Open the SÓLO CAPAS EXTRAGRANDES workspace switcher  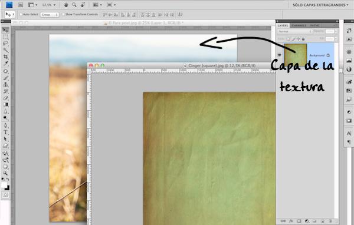320,5
